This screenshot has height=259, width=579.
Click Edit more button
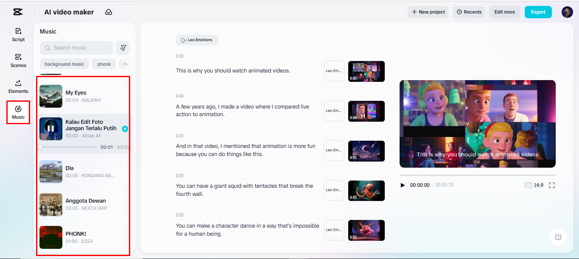pyautogui.click(x=505, y=12)
